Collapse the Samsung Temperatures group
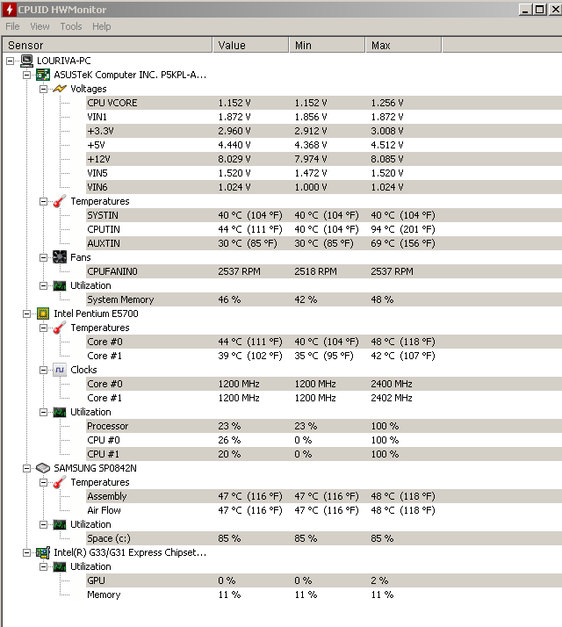This screenshot has width=562, height=627. 44,482
